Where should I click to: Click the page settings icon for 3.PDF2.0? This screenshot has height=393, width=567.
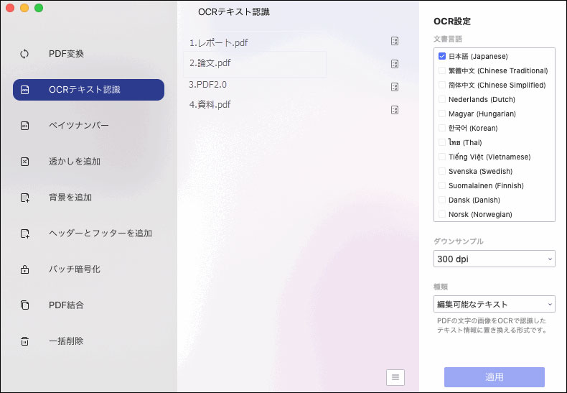(395, 87)
